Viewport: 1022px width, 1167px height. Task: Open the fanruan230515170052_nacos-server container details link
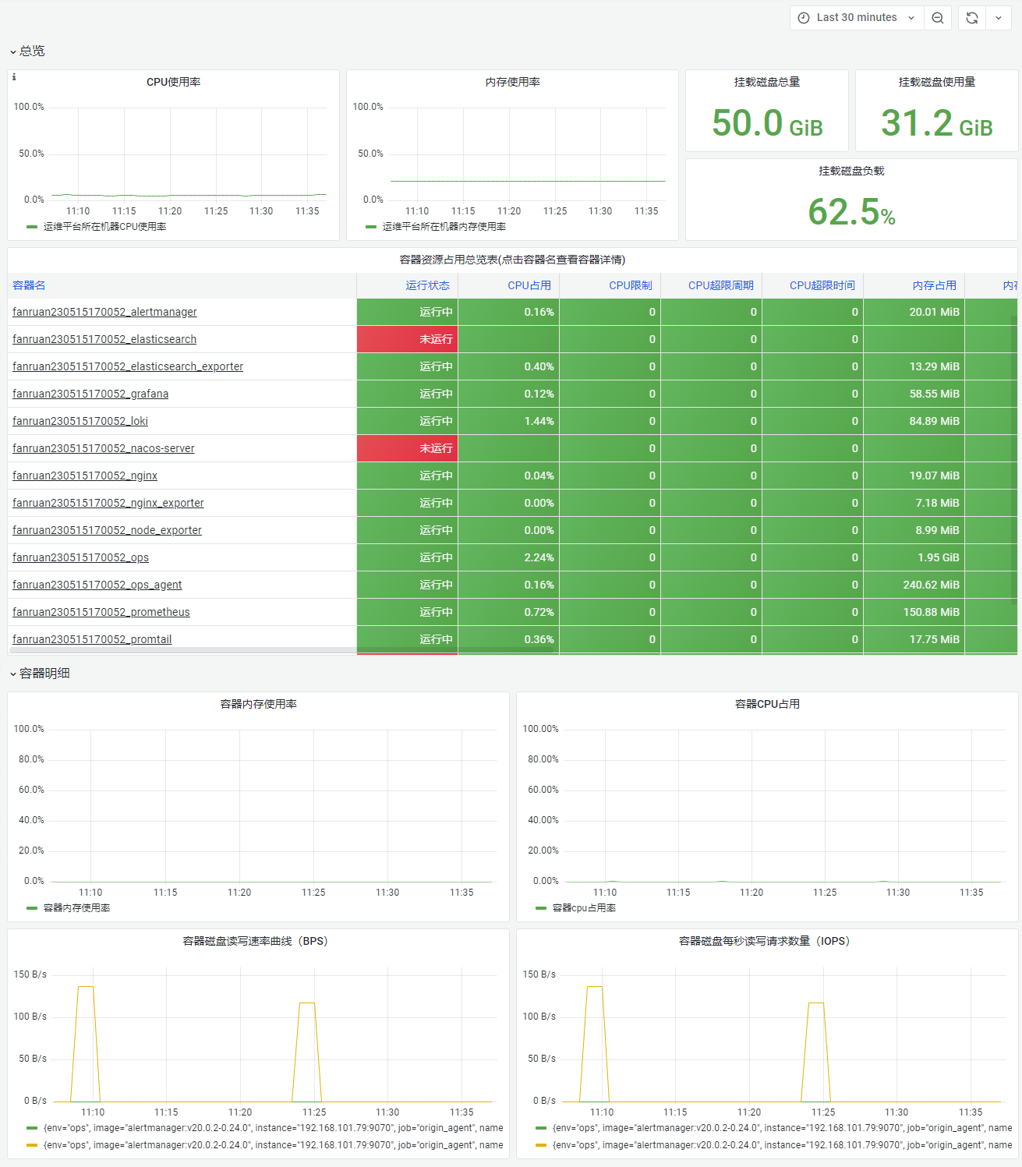pyautogui.click(x=104, y=448)
